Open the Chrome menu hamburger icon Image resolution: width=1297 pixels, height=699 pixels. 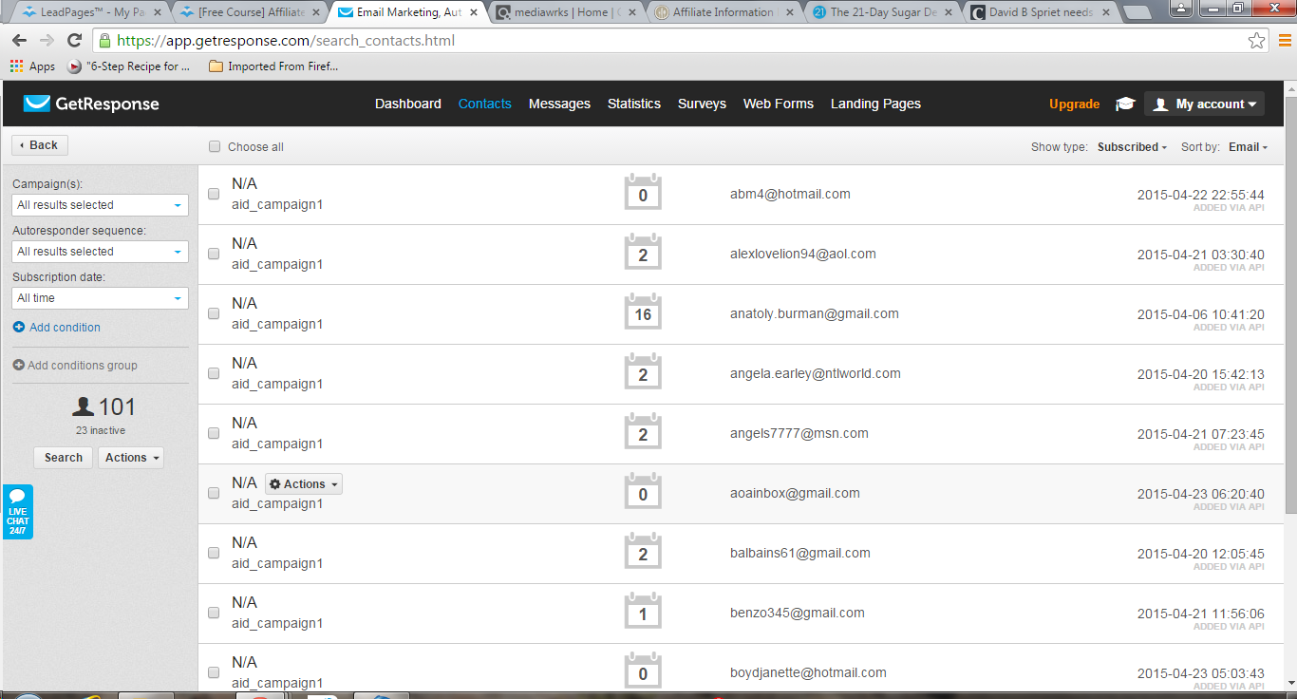[1283, 41]
